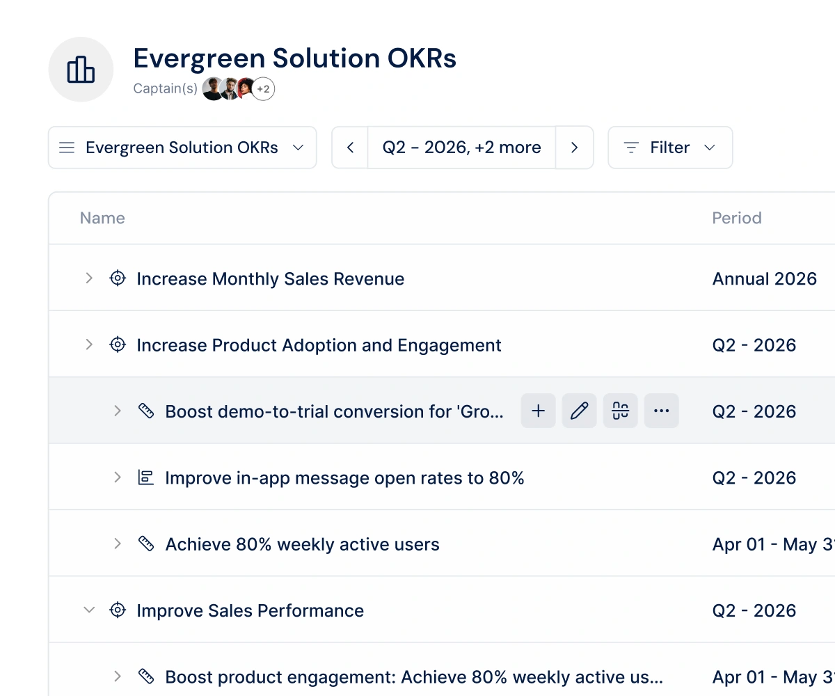This screenshot has height=696, width=835.
Task: Open Achieve 80% weekly active users key result
Action: [x=302, y=544]
